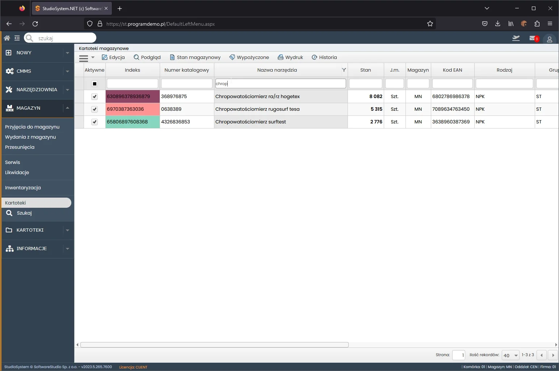559x371 pixels.
Task: Open Przyjęcia do magazynu menu item
Action: click(x=32, y=127)
